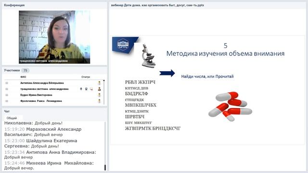Viewport: 308px width, 173px height.
Task: Click chat message from Мараховский Александр
Action: 43,132
